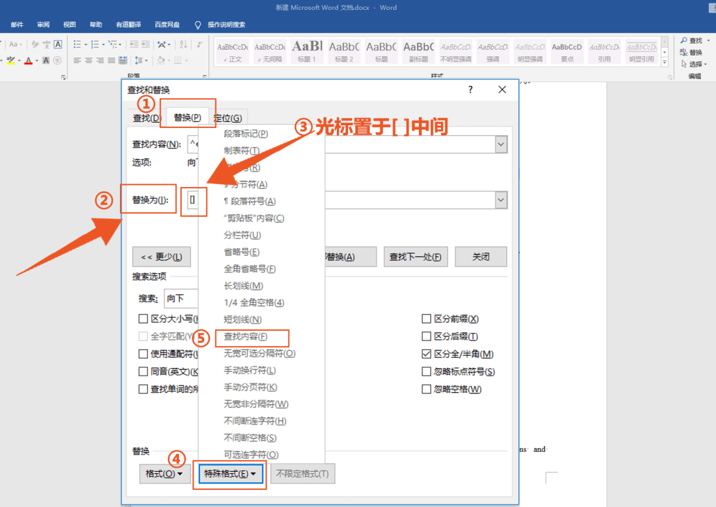This screenshot has height=507, width=716.
Task: Open the highlight color dropdown arrow
Action: [19, 61]
